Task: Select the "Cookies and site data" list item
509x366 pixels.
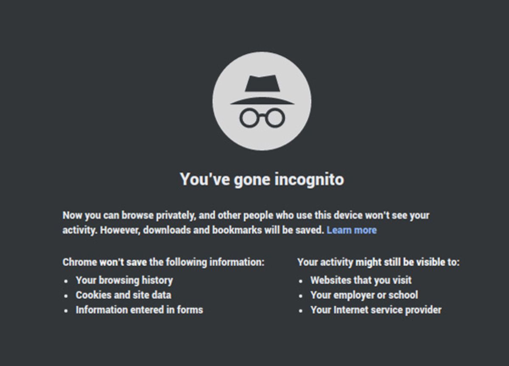Action: pyautogui.click(x=123, y=295)
